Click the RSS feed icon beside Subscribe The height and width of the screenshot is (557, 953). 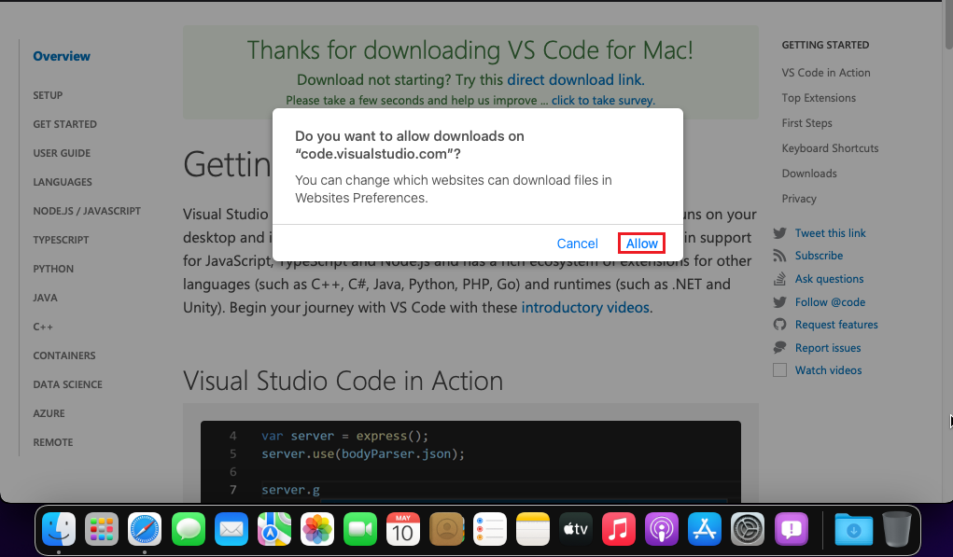point(779,256)
